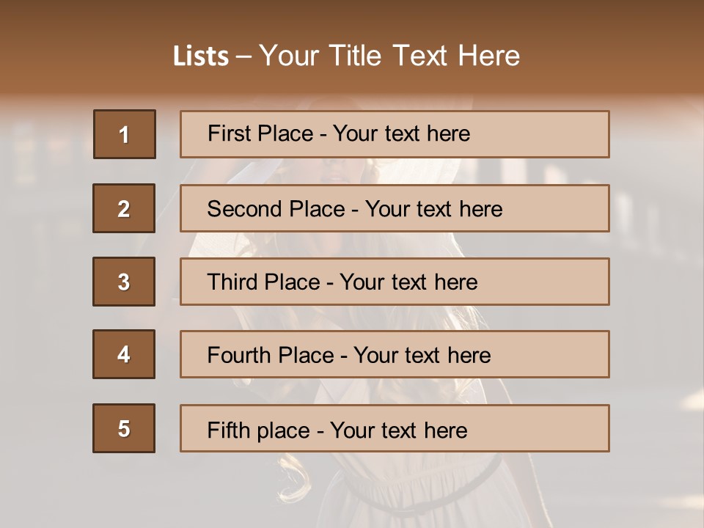The width and height of the screenshot is (704, 528).
Task: Select the First Place text box
Action: (395, 134)
